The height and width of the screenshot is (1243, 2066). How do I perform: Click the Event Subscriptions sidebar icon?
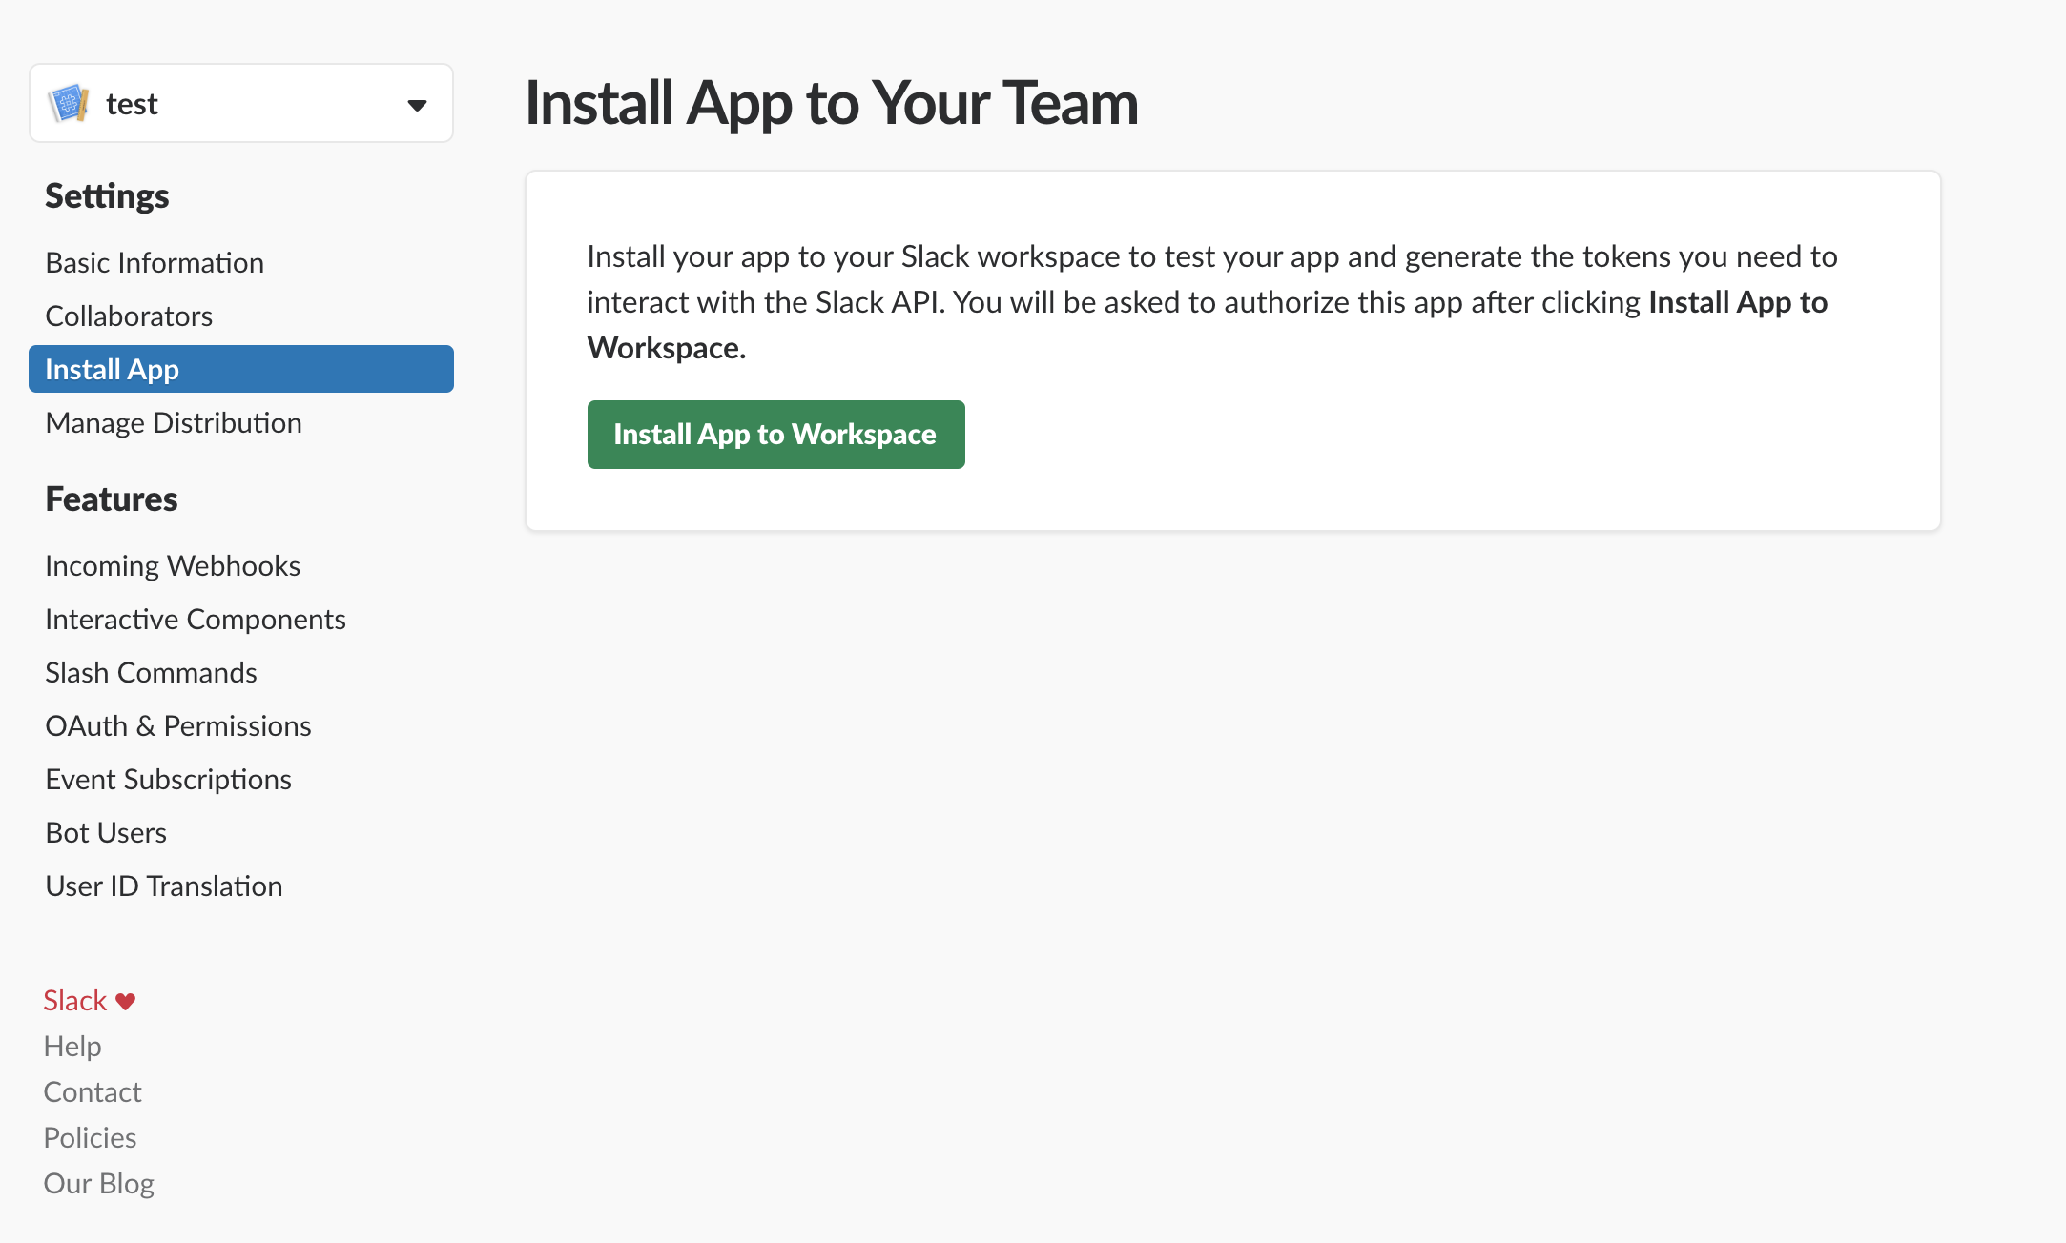167,777
